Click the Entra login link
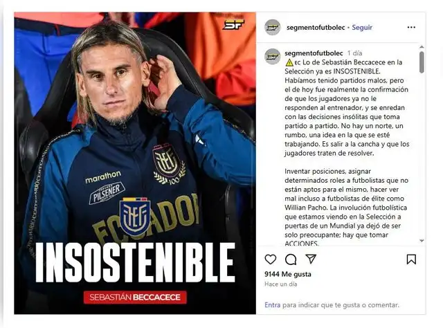443x328 pixels. 272,305
